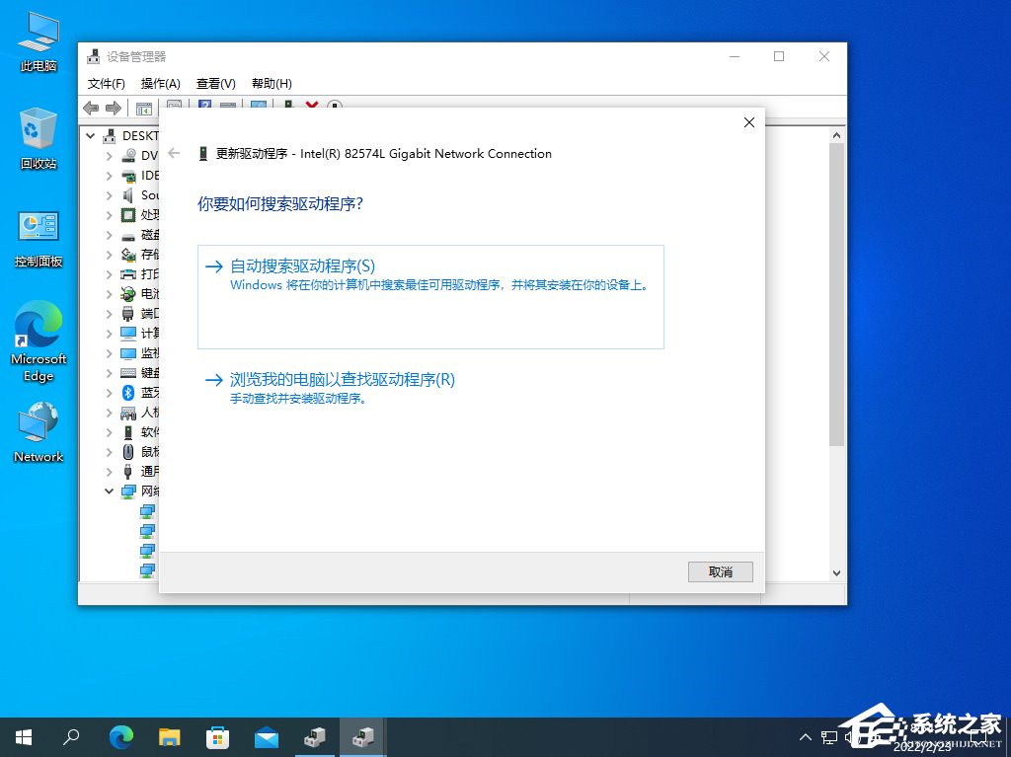Open the 控制面板 desktop shortcut
Screen dimensions: 1011x757
point(38,225)
